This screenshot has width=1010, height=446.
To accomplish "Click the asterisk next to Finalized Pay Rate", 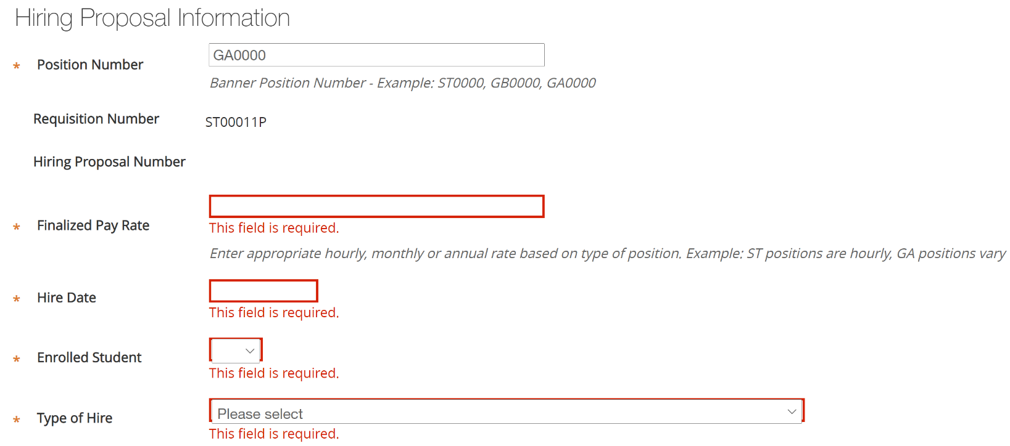I will click(x=17, y=227).
